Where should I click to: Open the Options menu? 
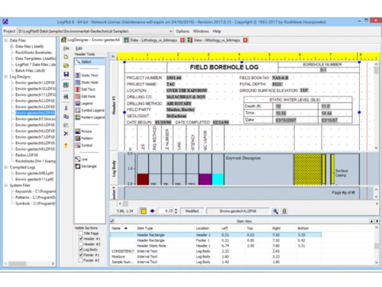(183, 31)
